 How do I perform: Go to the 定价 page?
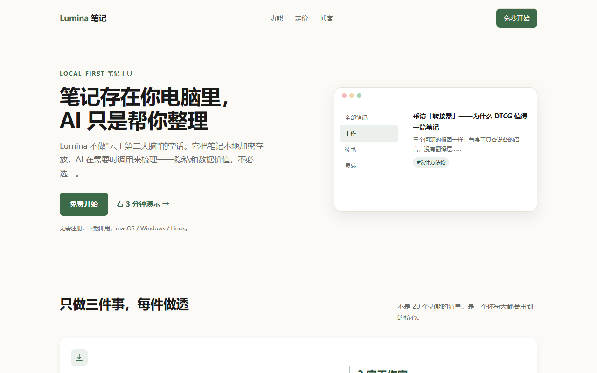pyautogui.click(x=301, y=18)
